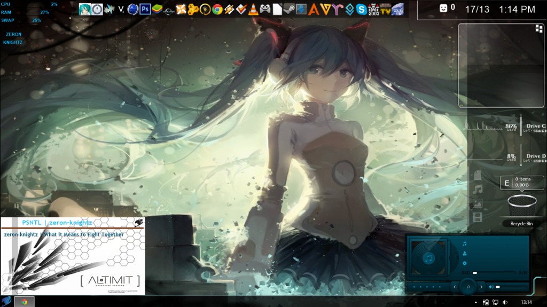Skip to the next track in the music player
This screenshot has height=307, width=547.
pos(481,287)
